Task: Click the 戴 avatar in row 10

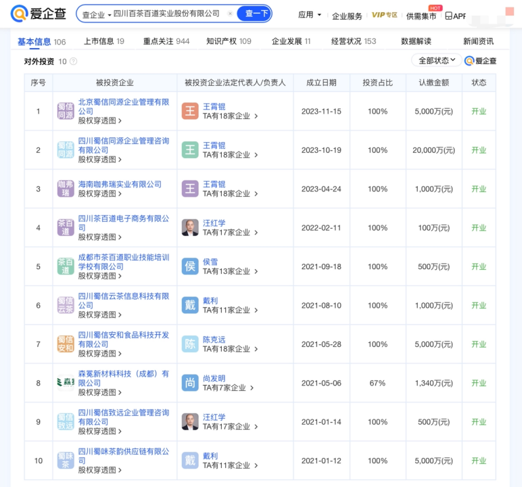Action: click(190, 461)
